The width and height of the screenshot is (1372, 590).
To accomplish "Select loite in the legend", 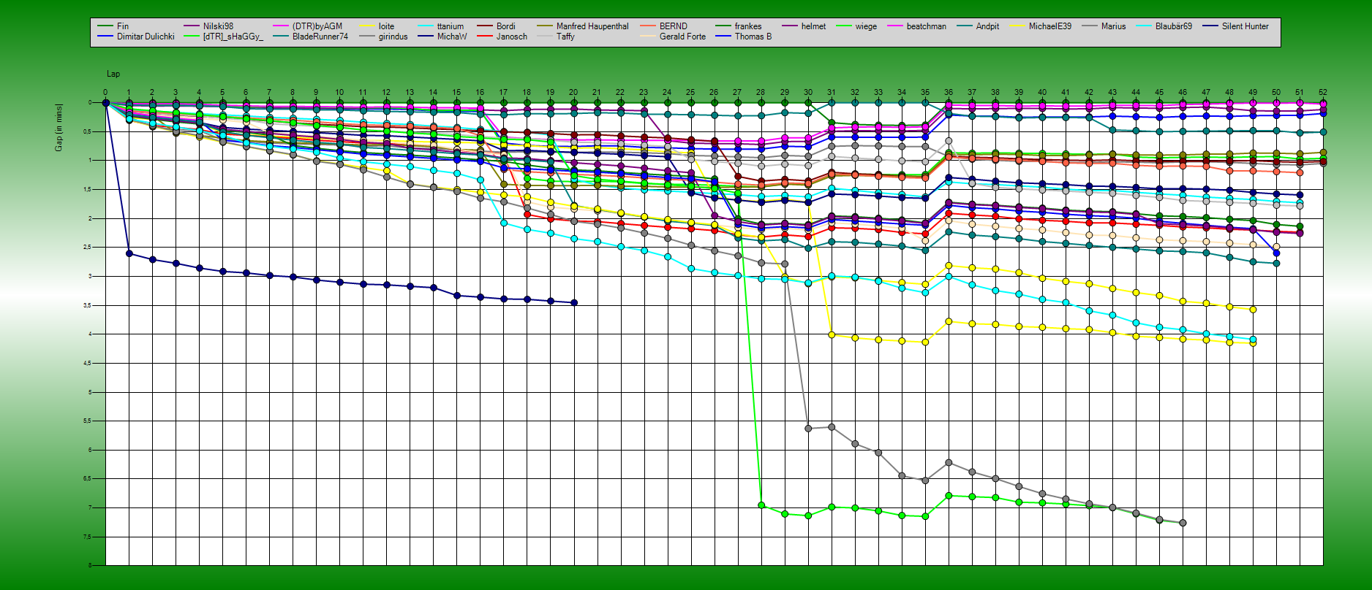I will [386, 26].
